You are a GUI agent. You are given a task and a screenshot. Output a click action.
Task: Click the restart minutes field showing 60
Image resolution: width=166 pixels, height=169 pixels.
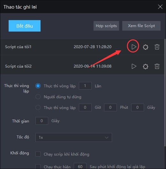point(80,166)
